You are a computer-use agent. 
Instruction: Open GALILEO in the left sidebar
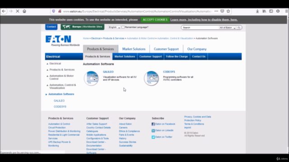point(59,101)
